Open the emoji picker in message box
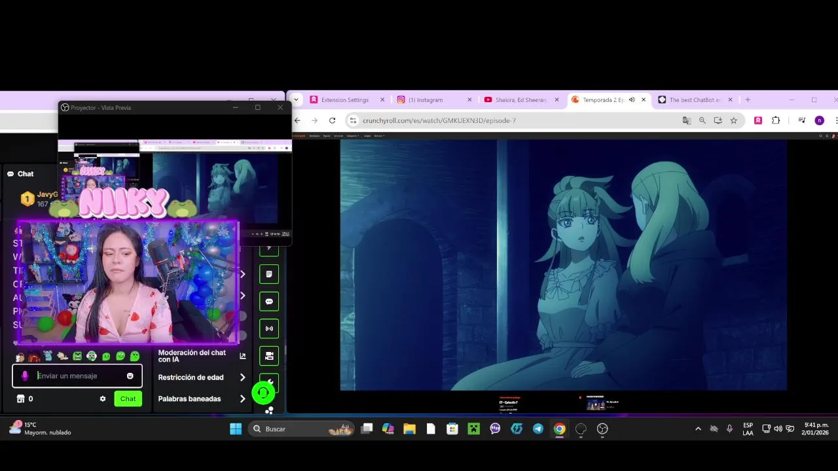The width and height of the screenshot is (838, 471). (x=130, y=376)
